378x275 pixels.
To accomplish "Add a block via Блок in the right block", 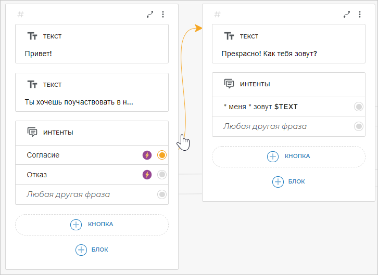I will point(288,181).
